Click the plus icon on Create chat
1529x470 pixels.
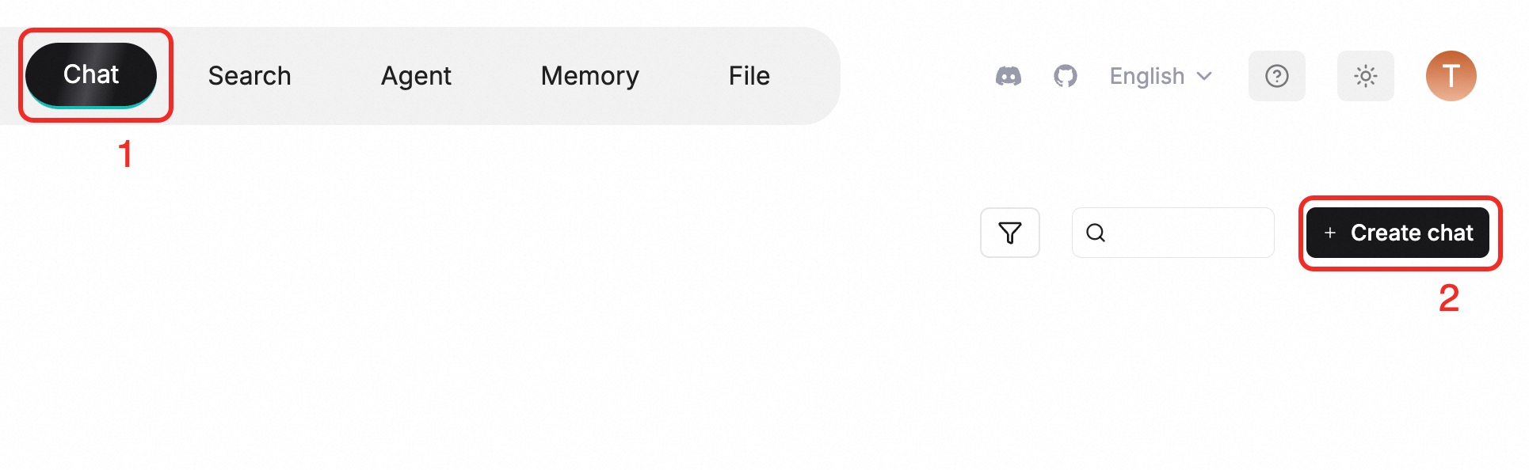click(1330, 233)
